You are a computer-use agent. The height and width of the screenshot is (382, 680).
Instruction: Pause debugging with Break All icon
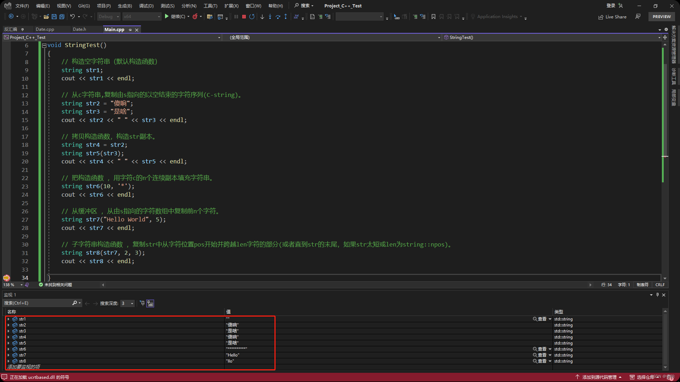[236, 17]
